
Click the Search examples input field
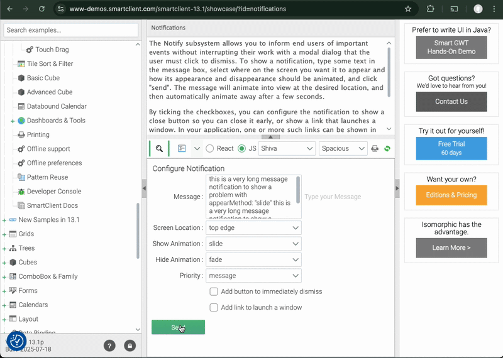pos(71,30)
